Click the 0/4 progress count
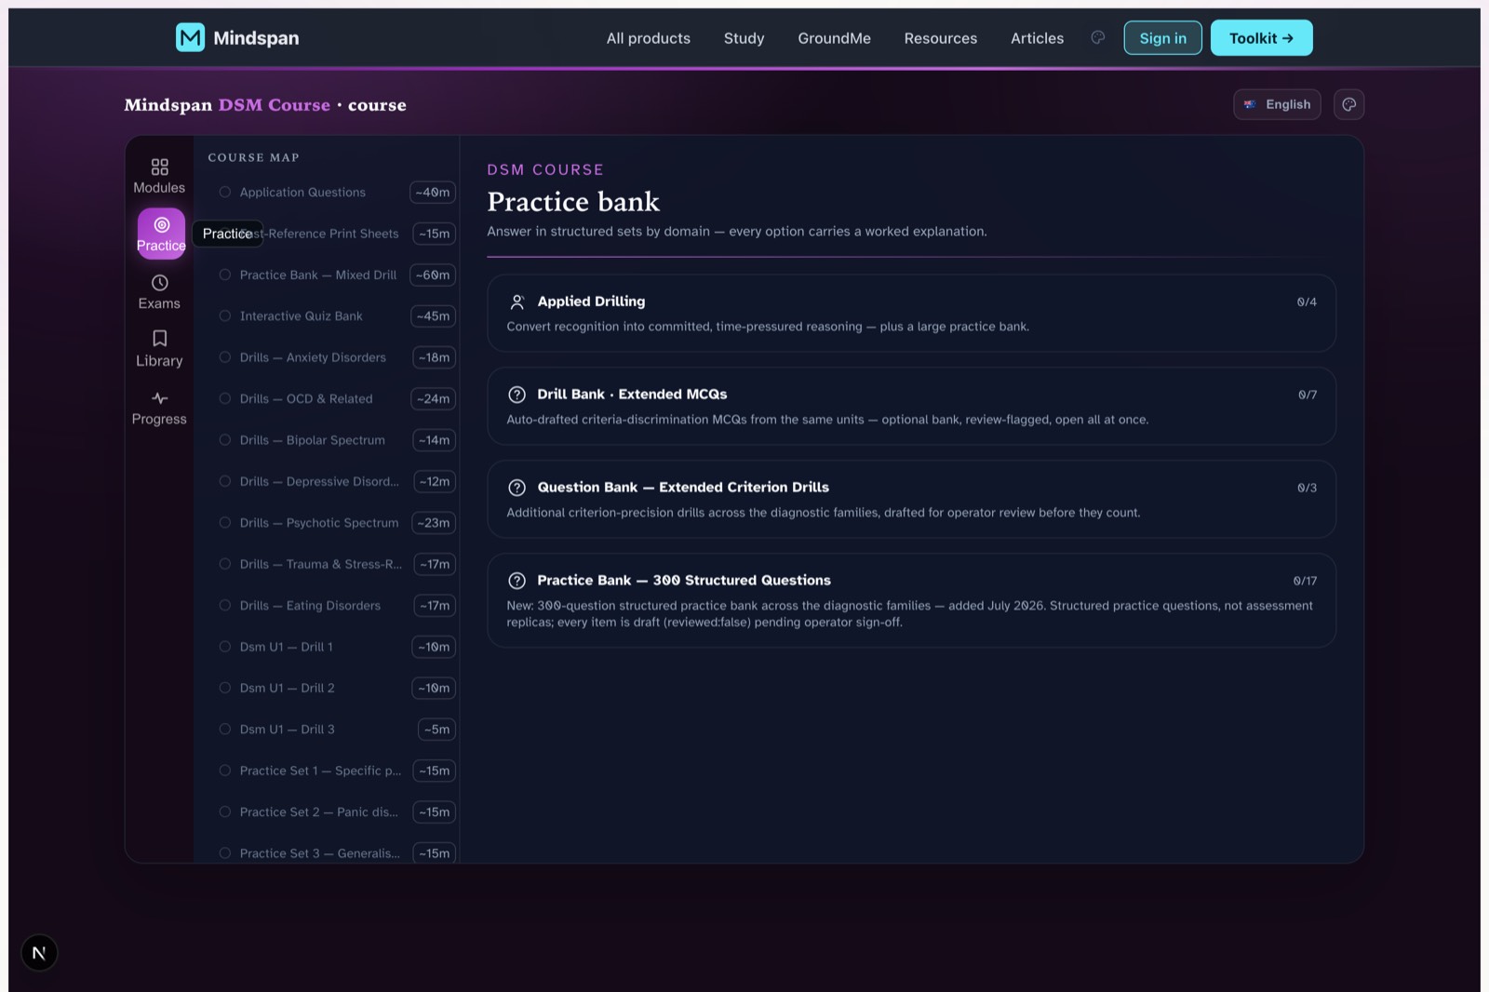 1307,302
